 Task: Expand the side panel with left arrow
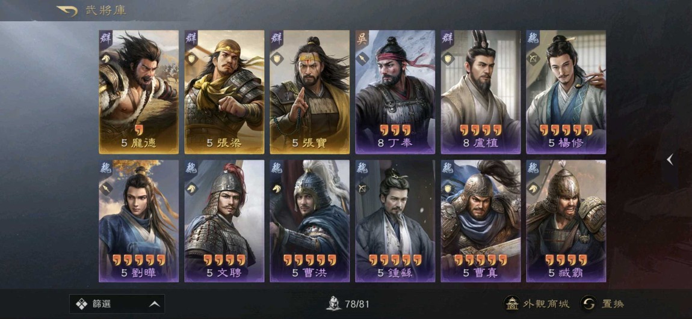click(x=670, y=160)
